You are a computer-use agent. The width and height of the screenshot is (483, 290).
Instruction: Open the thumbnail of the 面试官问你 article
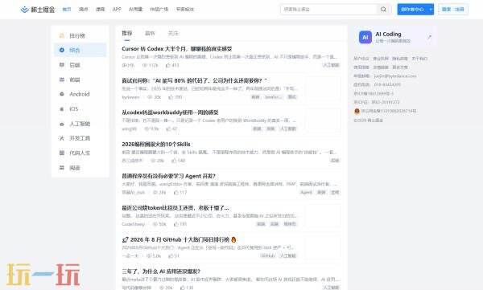[x=323, y=89]
